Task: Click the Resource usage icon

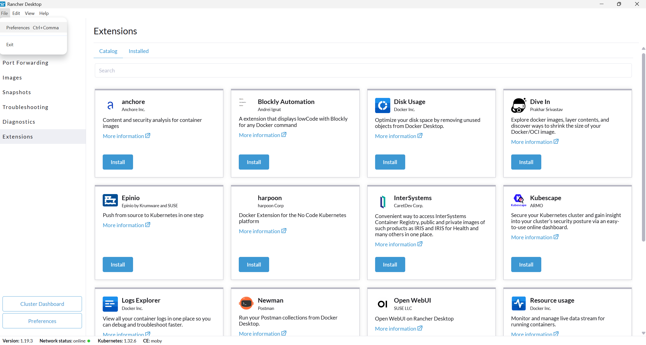Action: [x=519, y=303]
